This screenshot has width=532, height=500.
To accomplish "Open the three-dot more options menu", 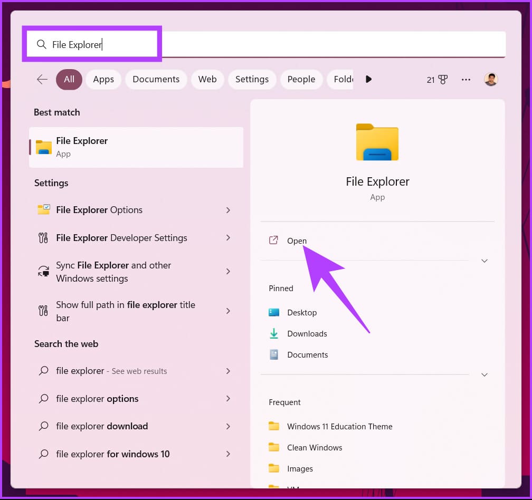I will click(466, 80).
